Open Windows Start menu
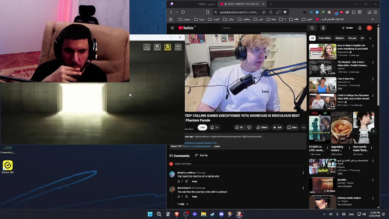This screenshot has width=389, height=219. point(150,214)
